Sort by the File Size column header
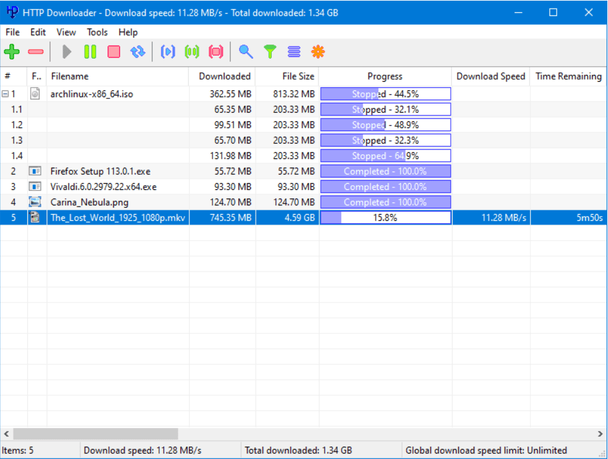This screenshot has width=608, height=459. point(287,76)
